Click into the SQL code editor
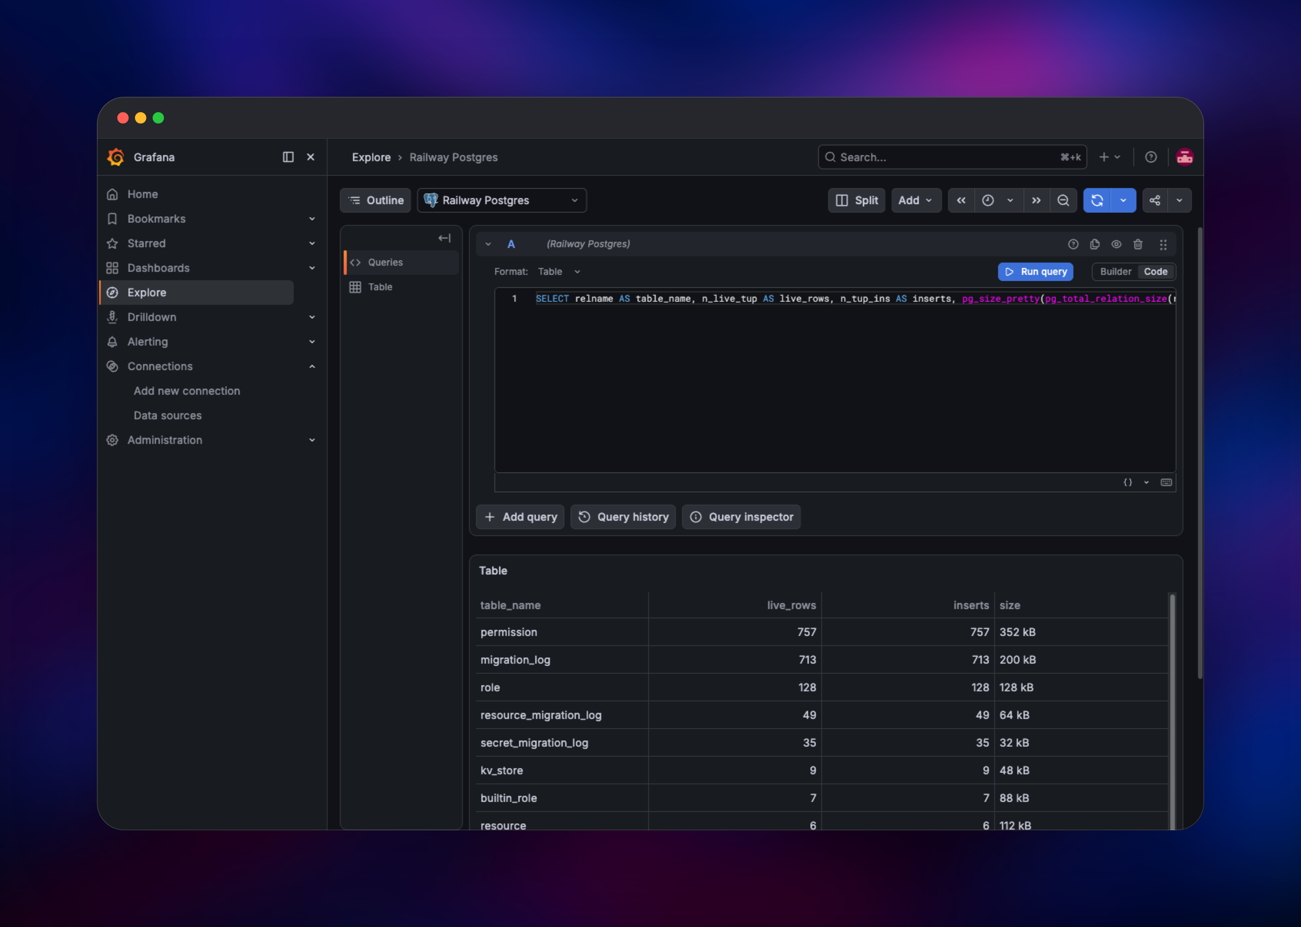The image size is (1301, 927). coord(835,380)
